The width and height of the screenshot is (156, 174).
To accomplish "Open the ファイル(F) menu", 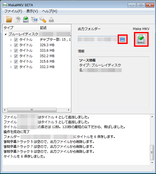I will coord(13,11).
